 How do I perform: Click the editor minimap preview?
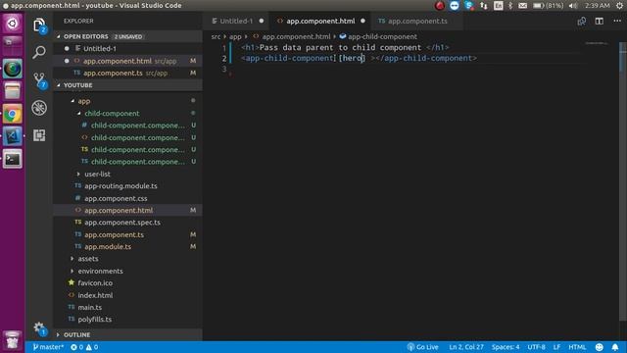597,43
